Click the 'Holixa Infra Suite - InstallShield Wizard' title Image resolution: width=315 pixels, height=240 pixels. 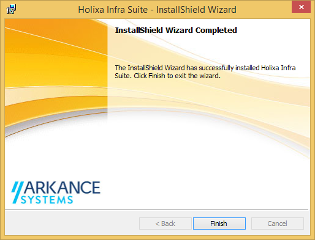click(157, 10)
